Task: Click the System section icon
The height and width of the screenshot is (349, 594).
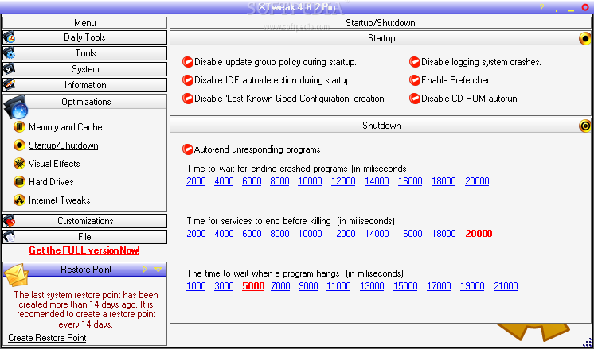Action: (9, 69)
